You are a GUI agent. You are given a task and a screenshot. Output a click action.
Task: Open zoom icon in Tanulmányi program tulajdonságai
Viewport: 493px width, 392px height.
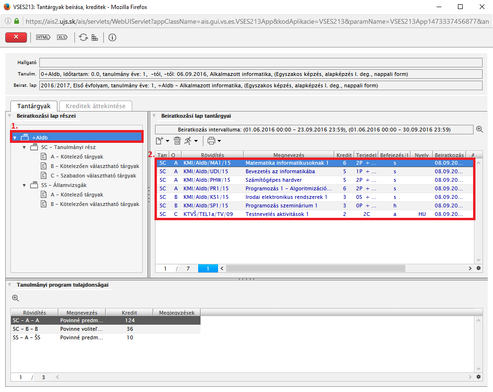pyautogui.click(x=16, y=298)
